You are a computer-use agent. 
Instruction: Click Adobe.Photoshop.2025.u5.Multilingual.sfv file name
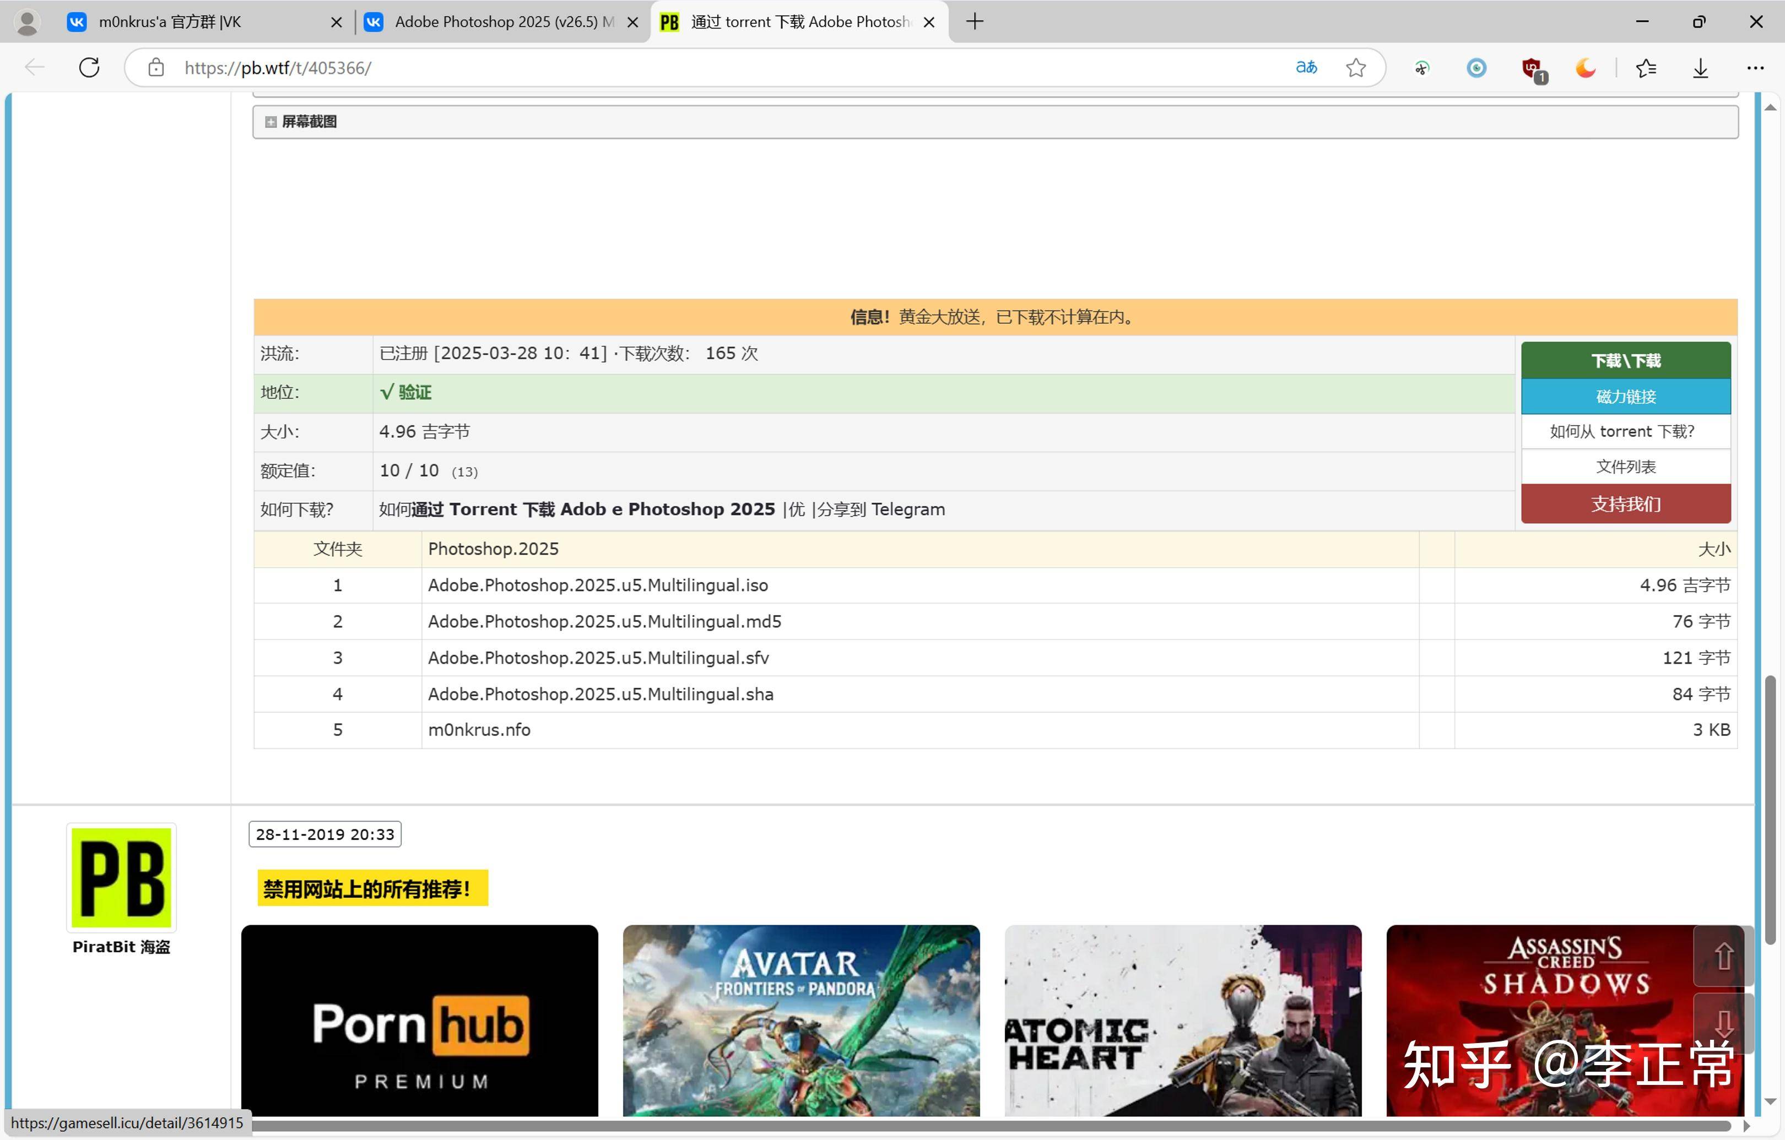(x=598, y=658)
